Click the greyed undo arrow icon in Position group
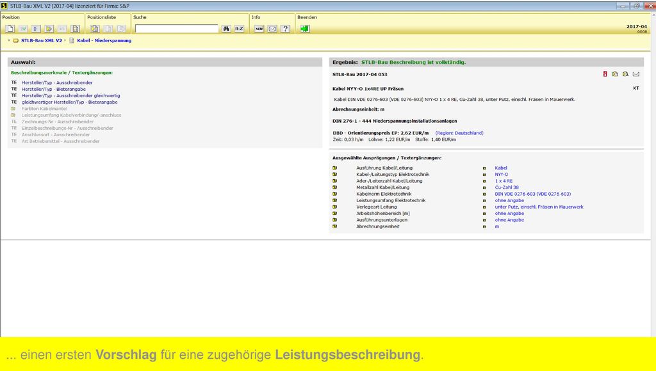 point(62,29)
